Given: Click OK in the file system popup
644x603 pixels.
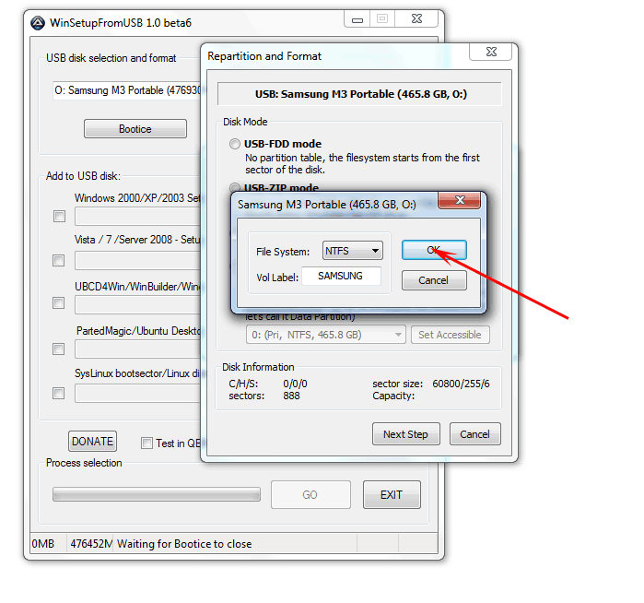Looking at the screenshot, I should pos(434,250).
